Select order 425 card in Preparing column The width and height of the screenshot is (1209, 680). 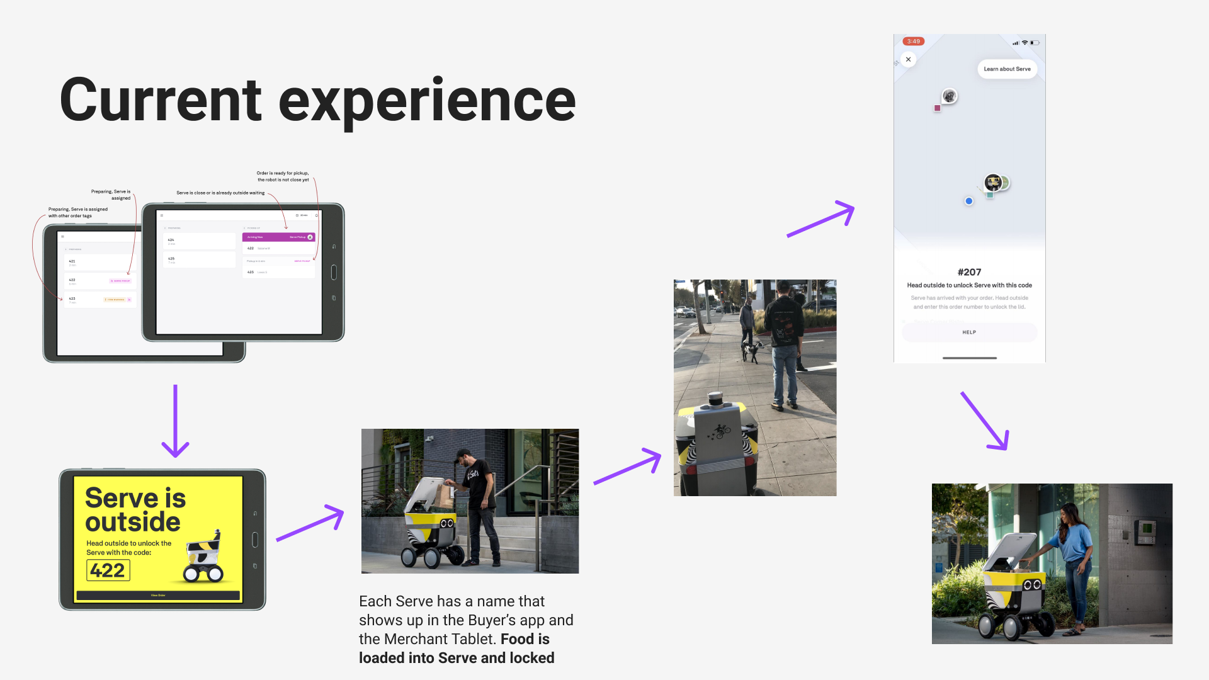pos(199,259)
